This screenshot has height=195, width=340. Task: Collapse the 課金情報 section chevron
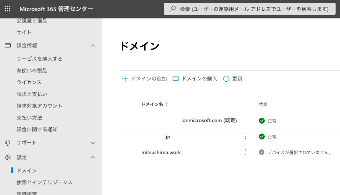[93, 46]
